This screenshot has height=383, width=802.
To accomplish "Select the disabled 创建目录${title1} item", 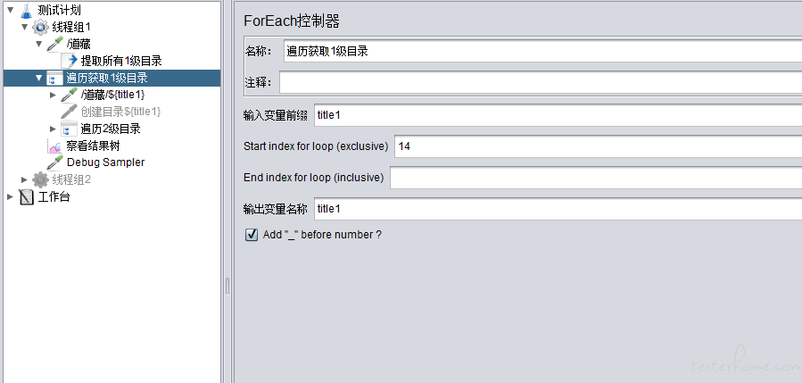I will (120, 112).
